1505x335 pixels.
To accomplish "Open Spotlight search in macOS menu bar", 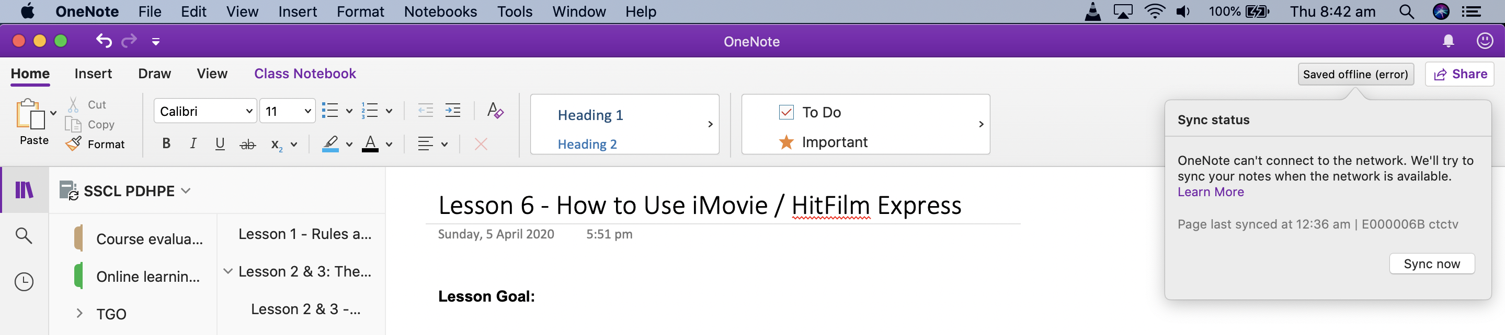I will coord(1406,11).
